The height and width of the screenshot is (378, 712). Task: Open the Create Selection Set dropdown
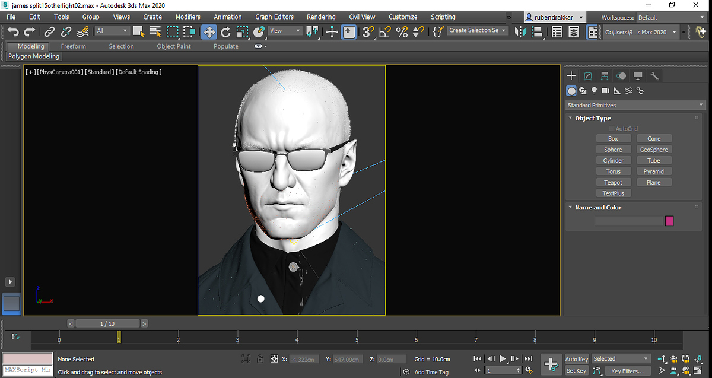pos(478,30)
